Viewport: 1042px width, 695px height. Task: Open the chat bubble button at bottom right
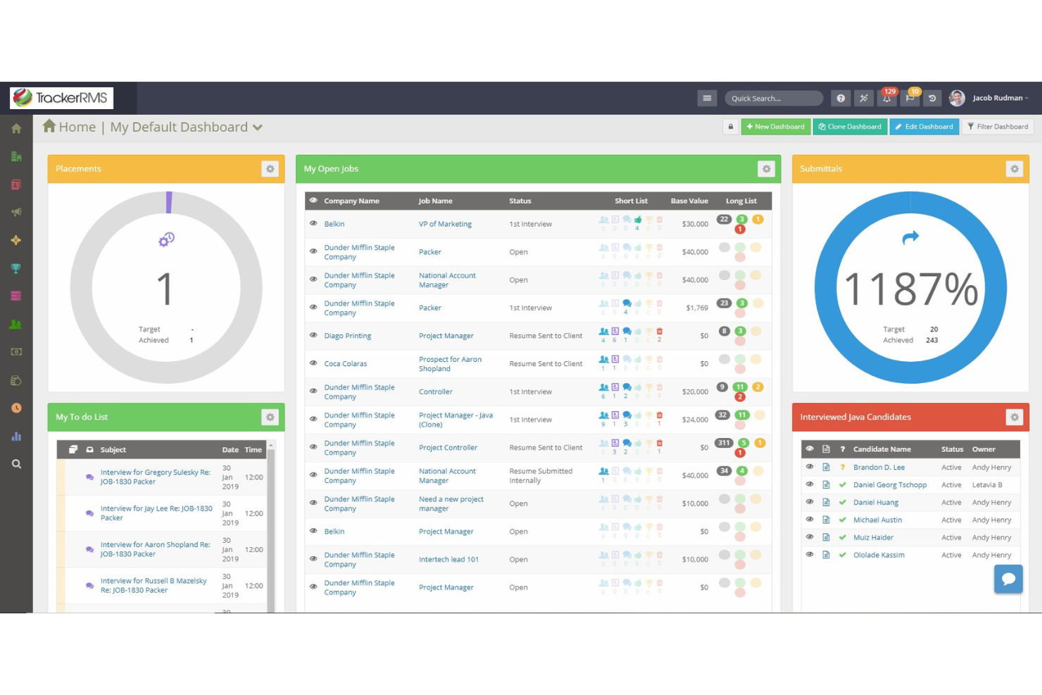click(x=1008, y=579)
